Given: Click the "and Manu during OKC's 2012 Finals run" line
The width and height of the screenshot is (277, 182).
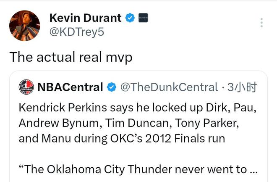Looking at the screenshot, I should tap(122, 138).
